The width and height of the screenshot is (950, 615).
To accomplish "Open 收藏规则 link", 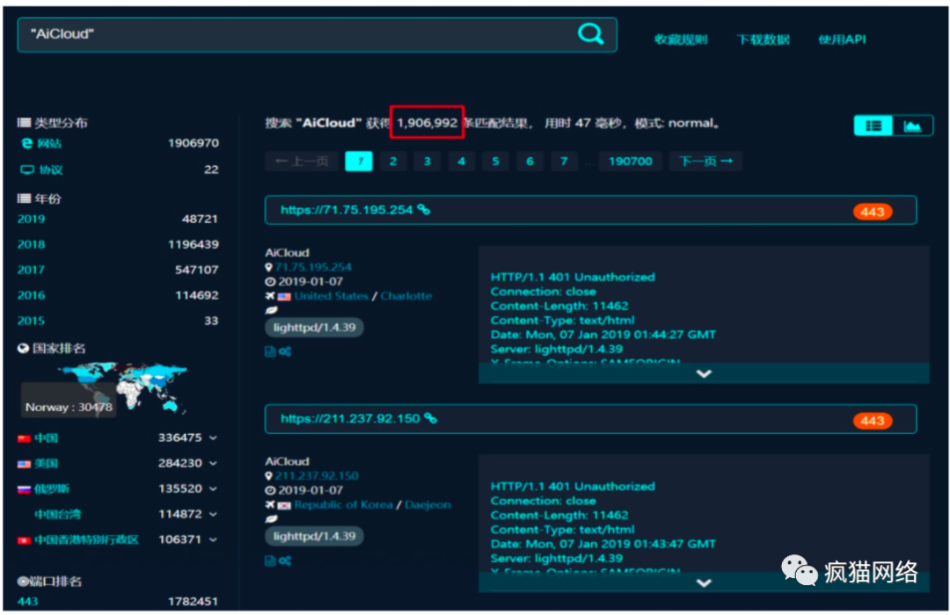I will tap(680, 40).
